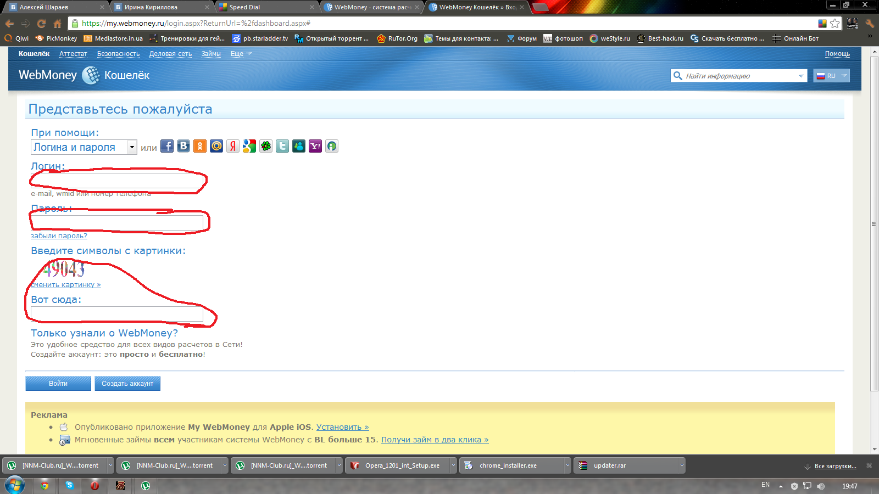Open the "Деловая сеть" menu item

(x=170, y=54)
